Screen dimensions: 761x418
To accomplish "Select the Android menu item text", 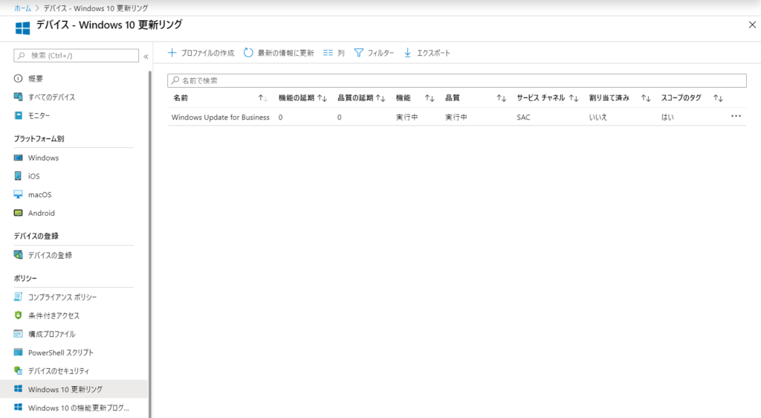I will 42,213.
